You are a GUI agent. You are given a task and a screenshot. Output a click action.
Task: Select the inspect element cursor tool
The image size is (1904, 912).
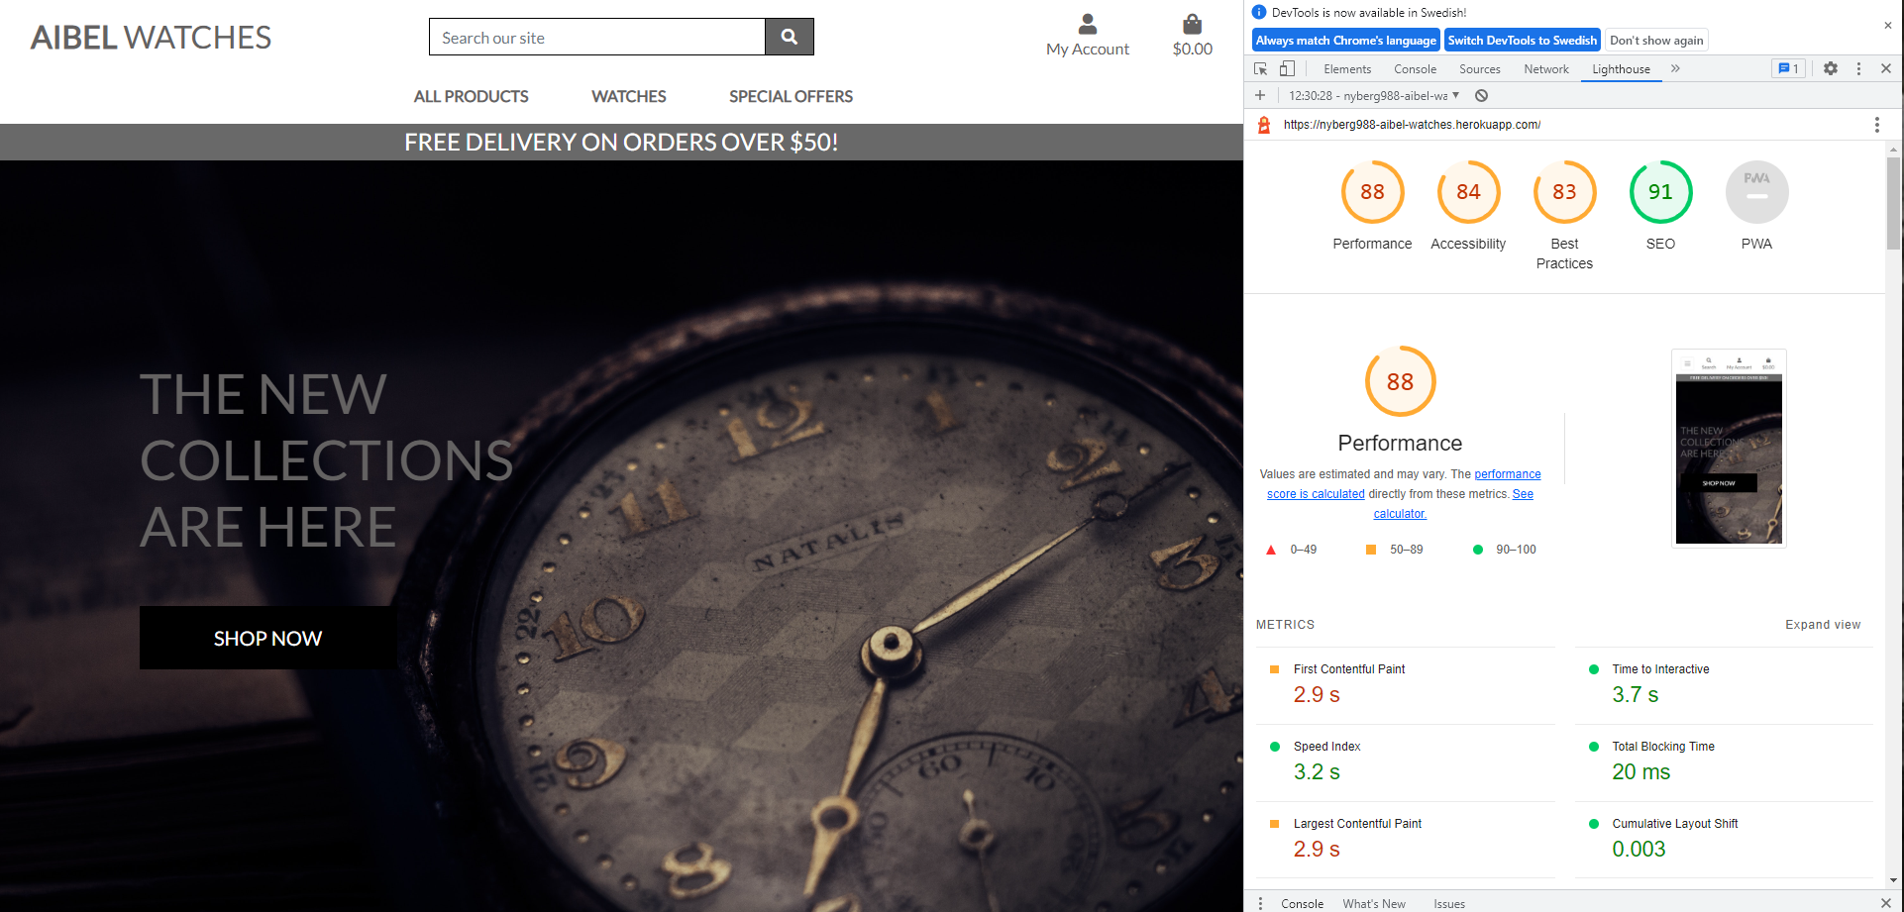1260,68
